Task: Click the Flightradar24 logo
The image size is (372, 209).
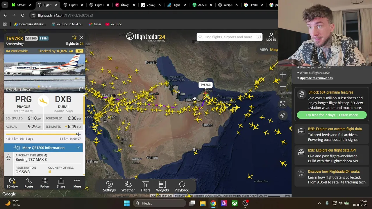Action: coord(146,37)
